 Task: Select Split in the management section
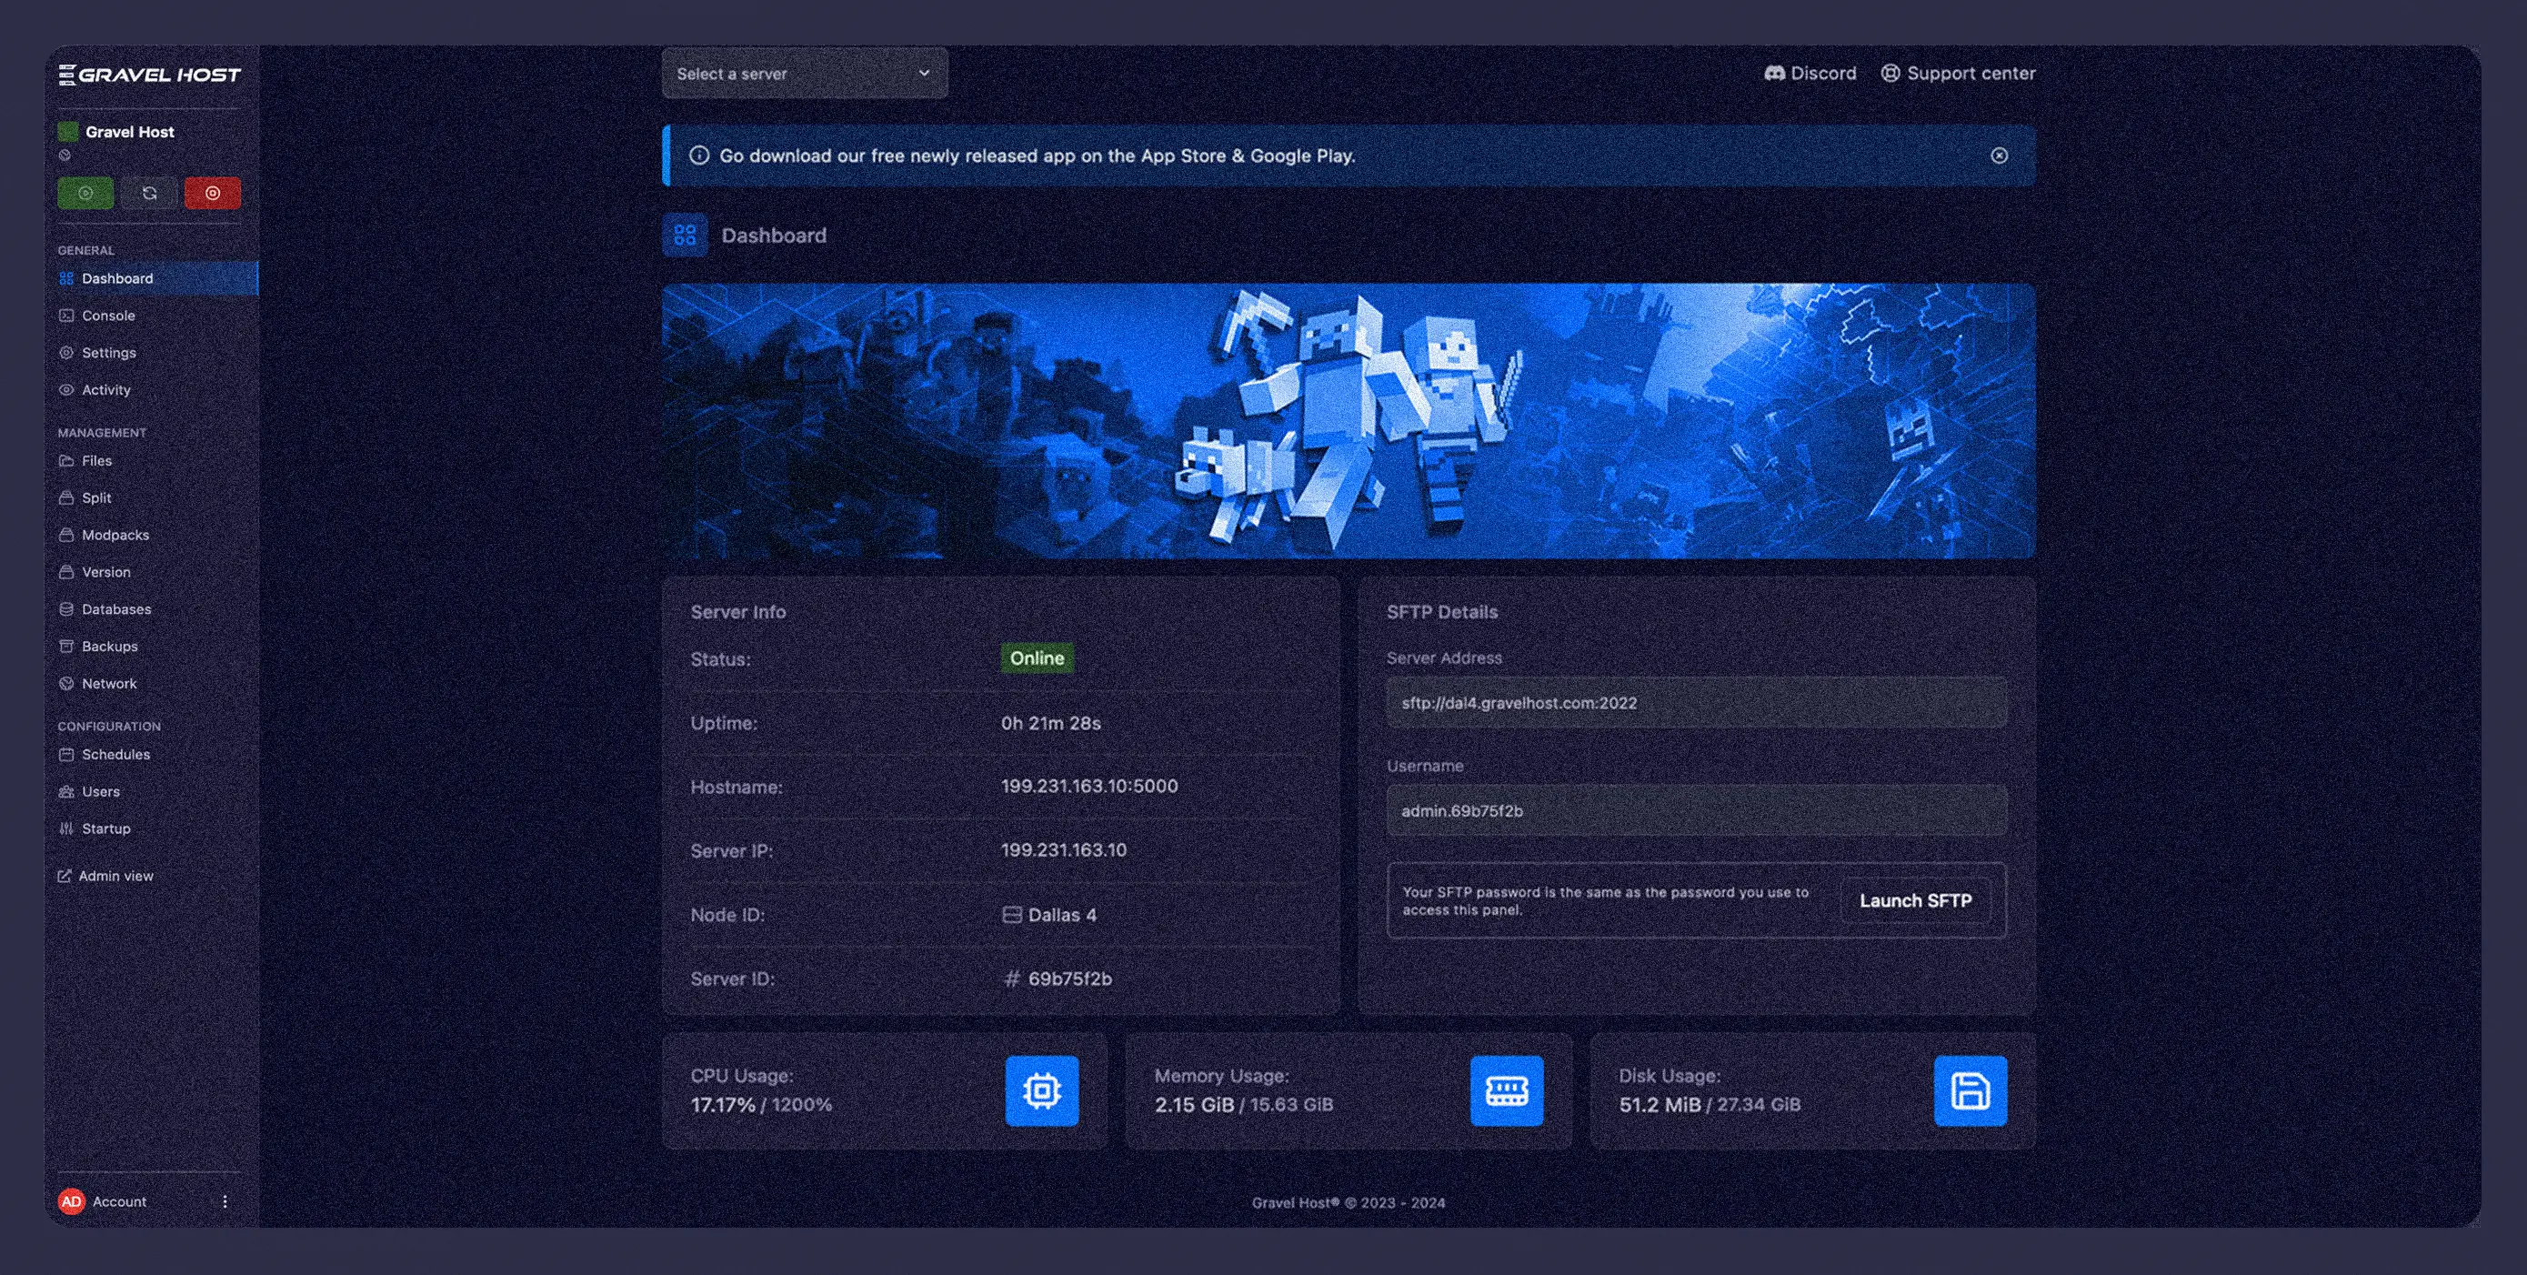coord(152,498)
